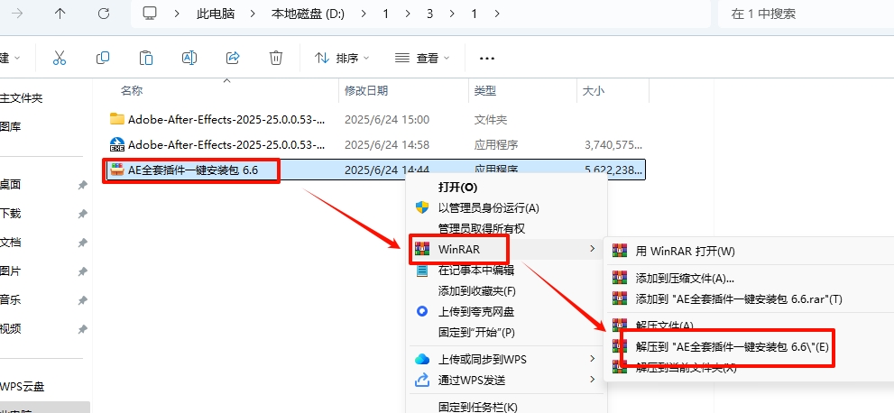Viewport: 894px width, 413px height.
Task: Click the pin icon next to 音乐
Action: (83, 300)
